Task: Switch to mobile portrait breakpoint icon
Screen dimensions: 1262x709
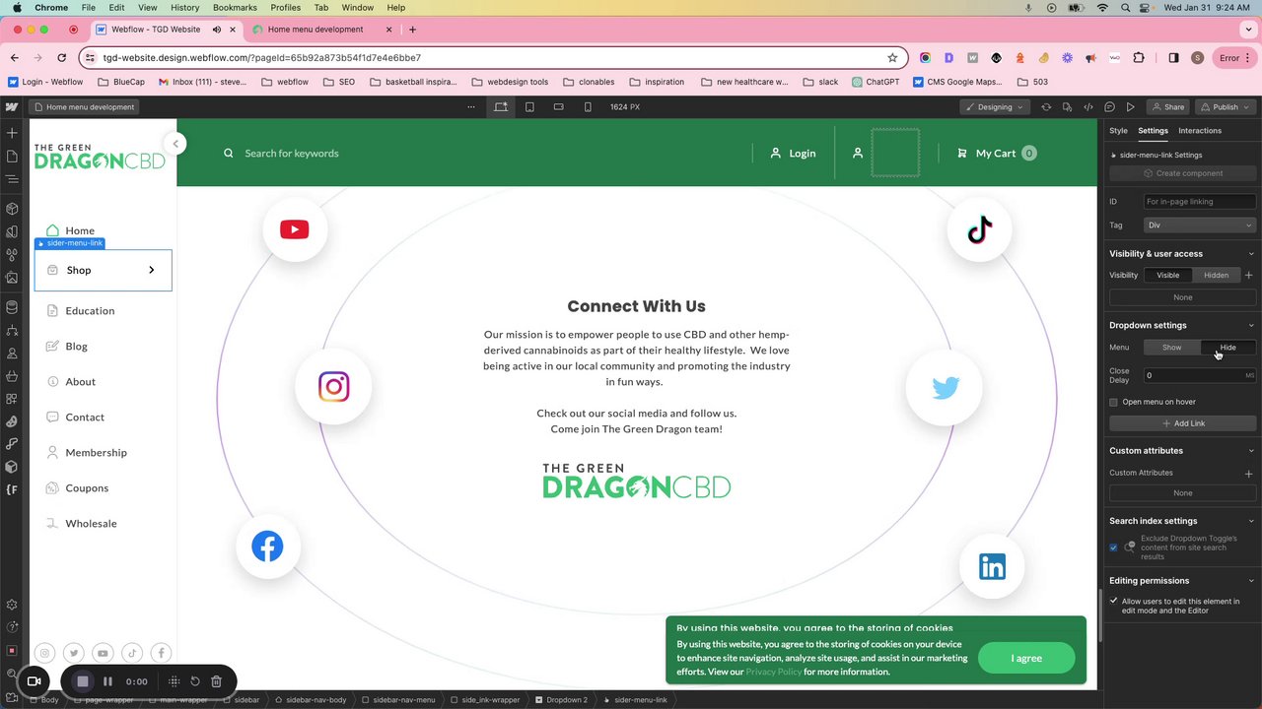Action: (588, 106)
